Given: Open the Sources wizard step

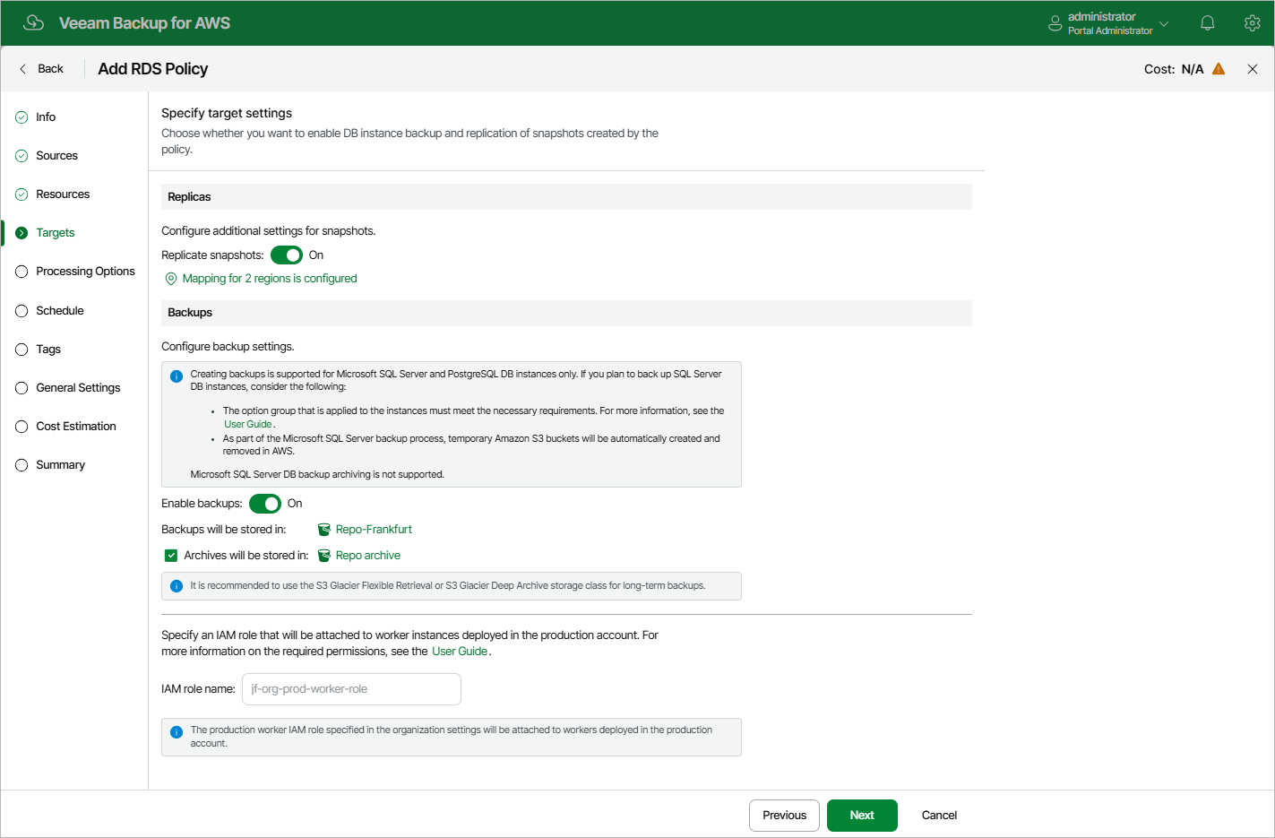Looking at the screenshot, I should pos(56,156).
